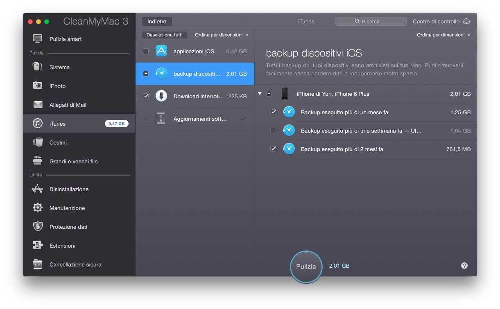Select Pulizia smart in sidebar
This screenshot has width=500, height=309.
79,39
